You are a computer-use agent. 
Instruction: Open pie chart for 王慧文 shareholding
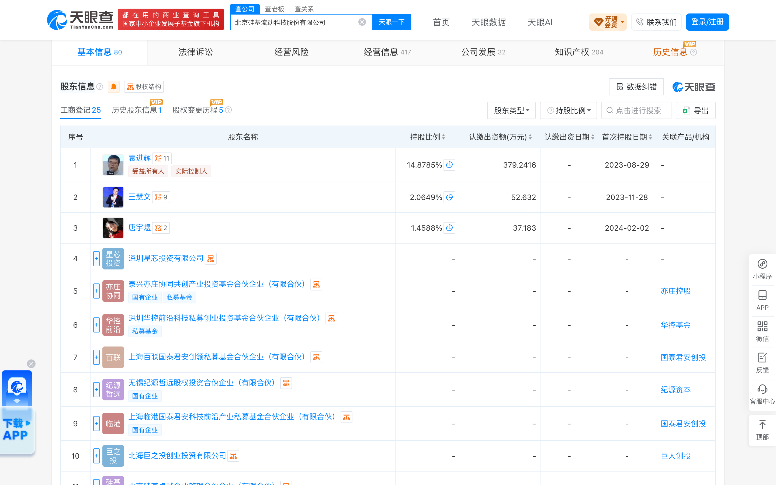click(449, 197)
